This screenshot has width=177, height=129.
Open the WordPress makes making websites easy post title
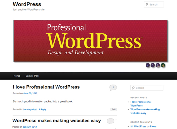point(57,121)
